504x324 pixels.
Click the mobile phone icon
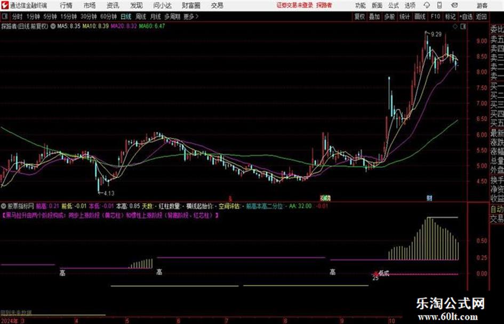click(439, 5)
